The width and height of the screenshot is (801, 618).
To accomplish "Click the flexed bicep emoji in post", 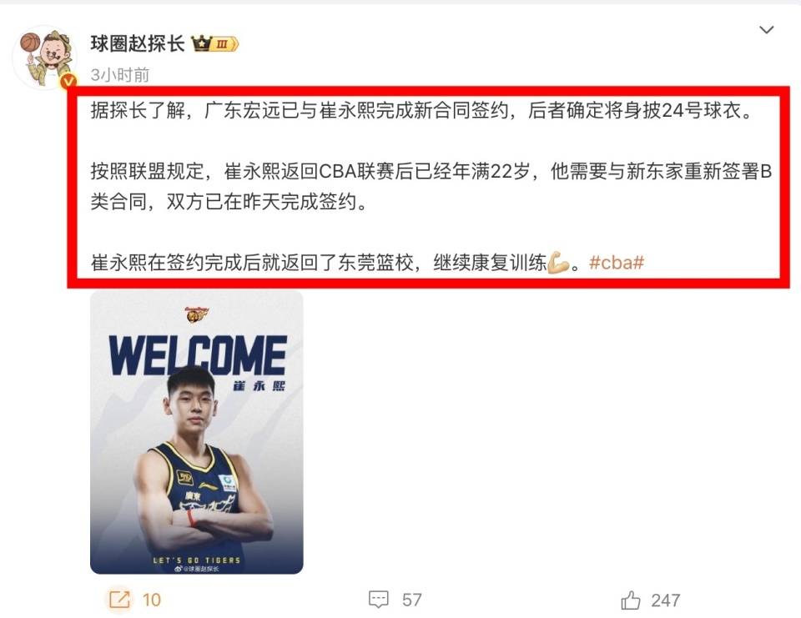I will (x=558, y=263).
